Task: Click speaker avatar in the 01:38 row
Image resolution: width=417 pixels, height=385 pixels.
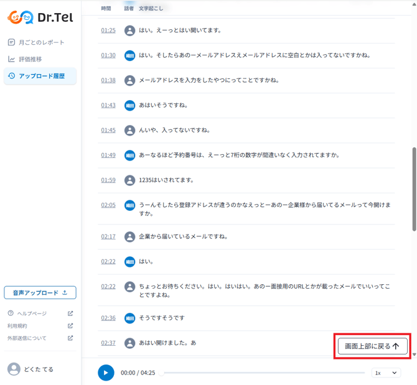Action: tap(130, 80)
